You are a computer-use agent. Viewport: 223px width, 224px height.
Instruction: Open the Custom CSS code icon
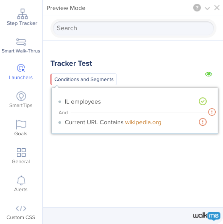21,208
